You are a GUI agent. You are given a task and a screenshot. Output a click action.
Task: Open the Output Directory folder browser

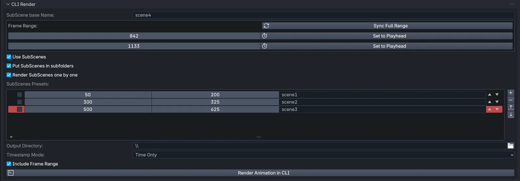pos(510,146)
